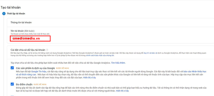The height and width of the screenshot is (96, 214).
Task: Uncheck Các sản phẩm & dịch vụ của Google checkbox
Action: pos(12,68)
